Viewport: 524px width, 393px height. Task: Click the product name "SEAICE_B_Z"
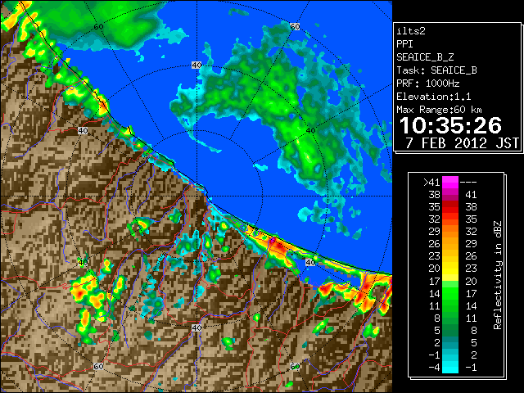click(x=425, y=57)
